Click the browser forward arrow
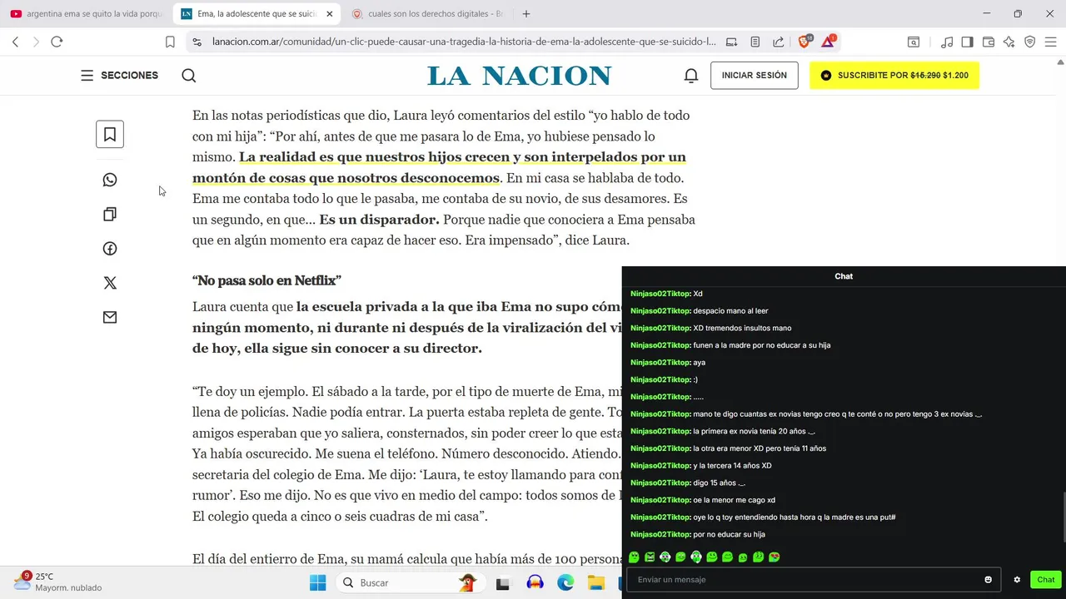The image size is (1066, 599). point(36,42)
